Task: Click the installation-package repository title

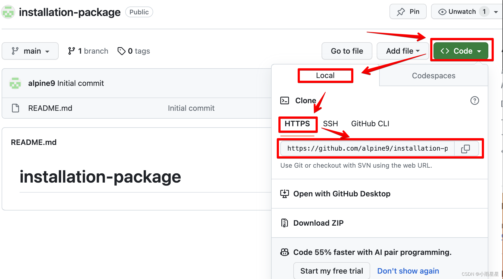Action: click(70, 12)
